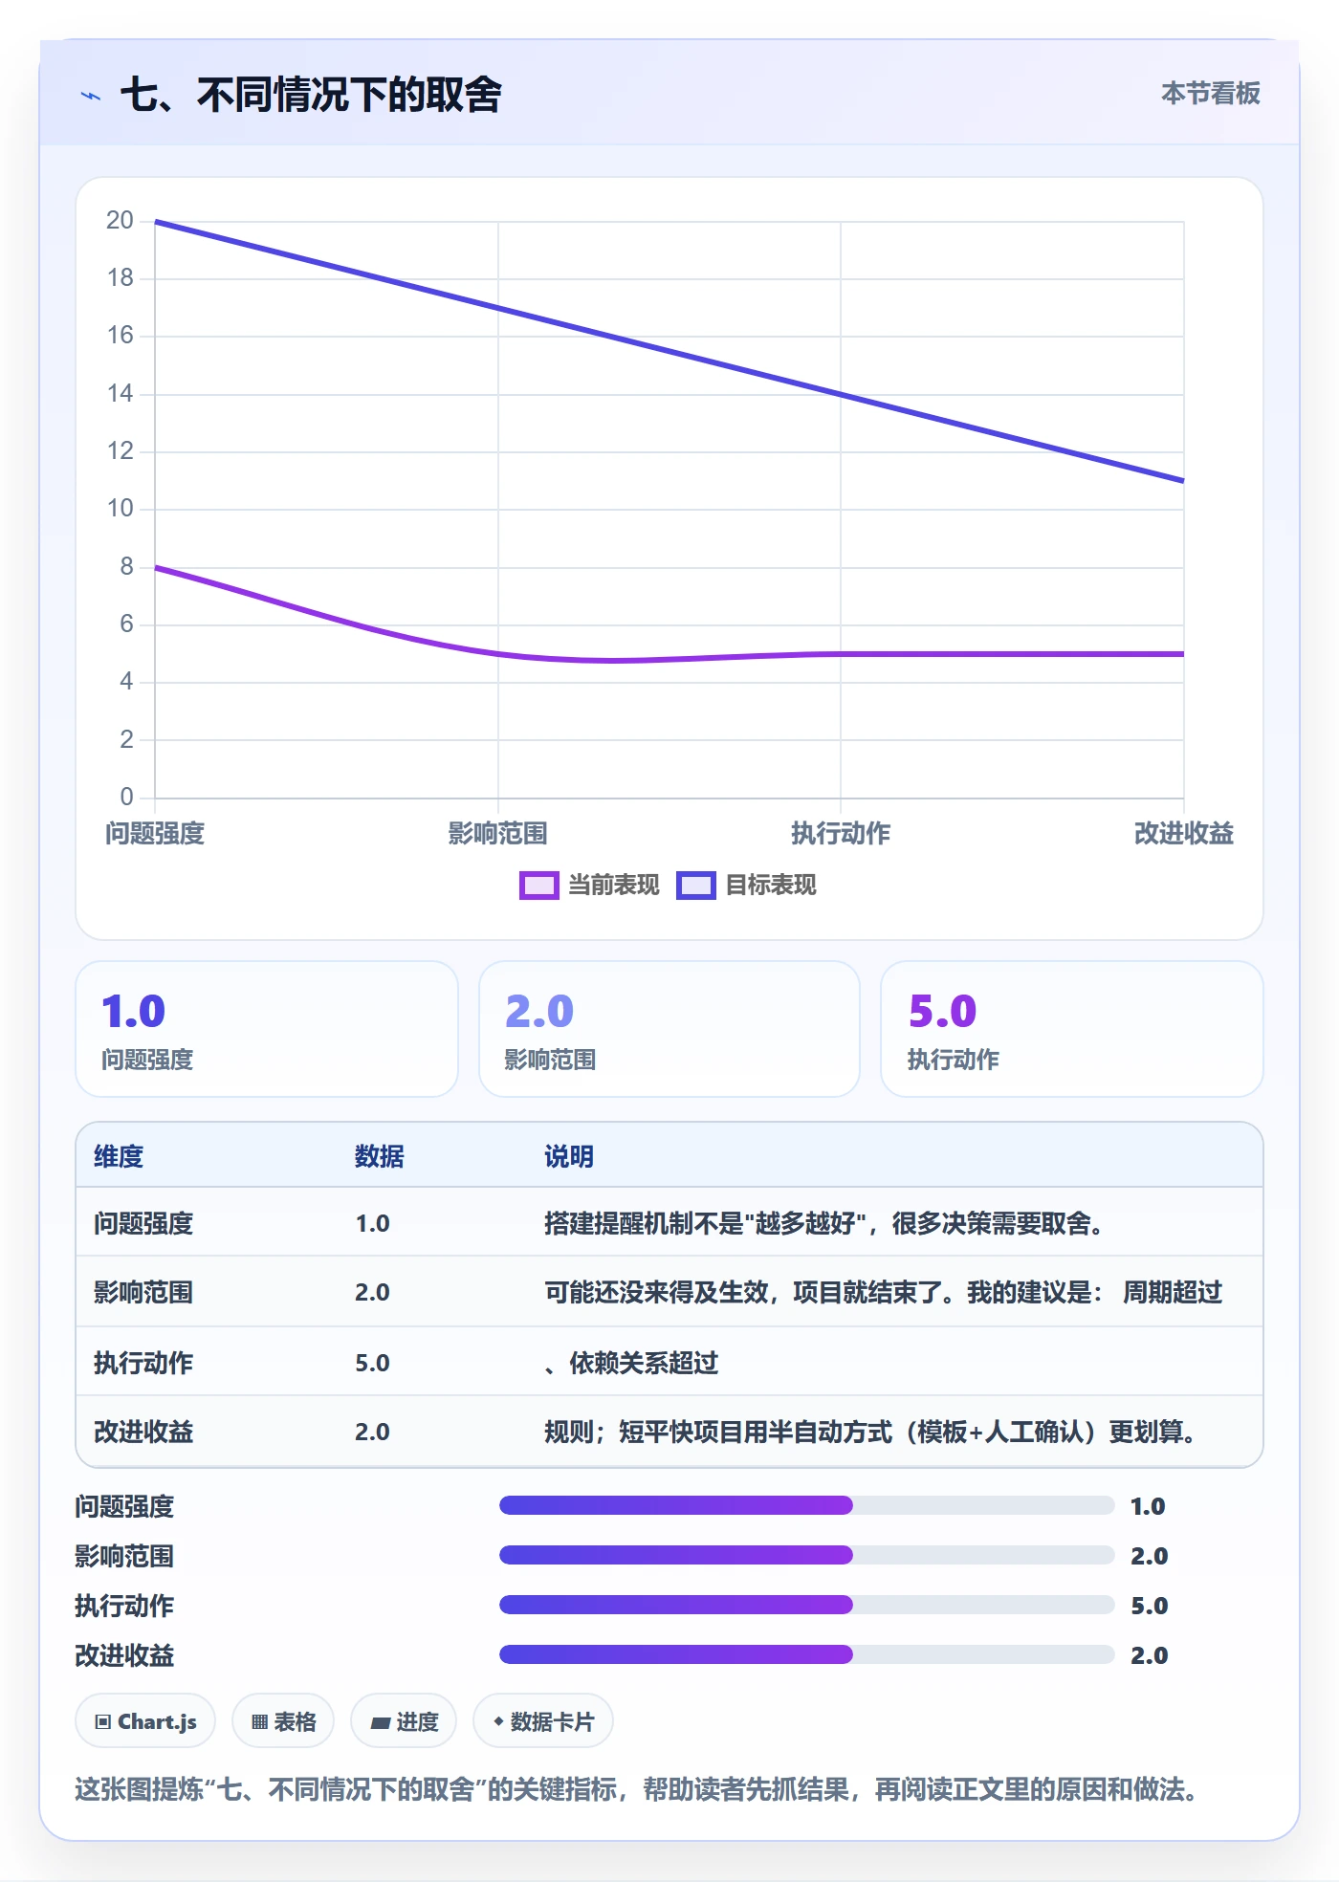This screenshot has height=1882, width=1339.
Task: Click the 说明 table column header
Action: 569,1156
